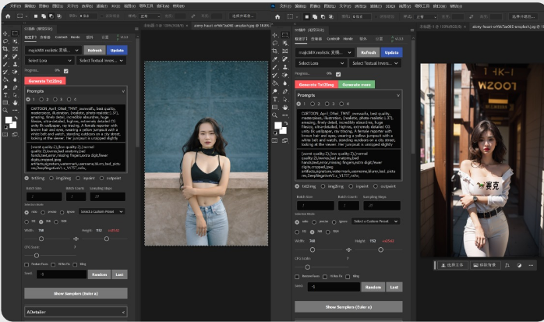
Task: Select img2img radio button in left panel
Action: point(51,178)
